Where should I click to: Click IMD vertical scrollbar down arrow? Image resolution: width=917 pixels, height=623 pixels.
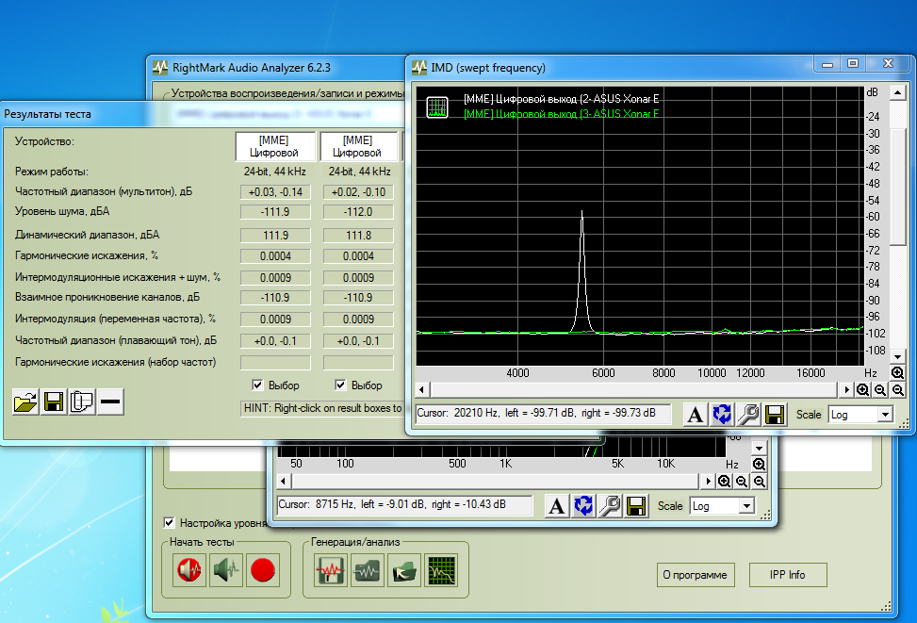coord(898,355)
